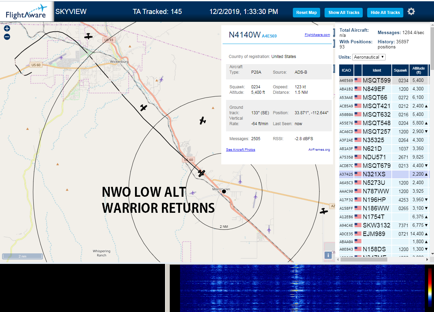
Task: Open map info button
Action: click(328, 255)
